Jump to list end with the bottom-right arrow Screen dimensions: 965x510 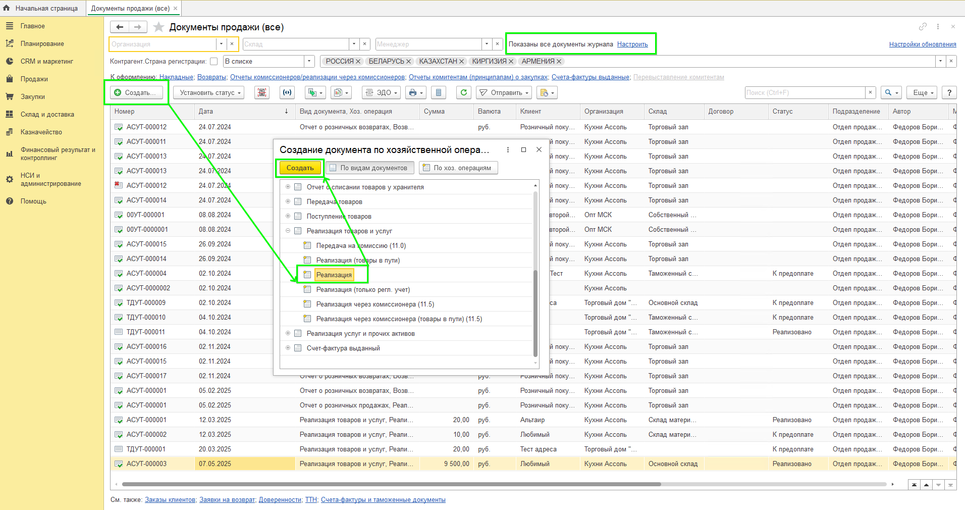[x=950, y=485]
